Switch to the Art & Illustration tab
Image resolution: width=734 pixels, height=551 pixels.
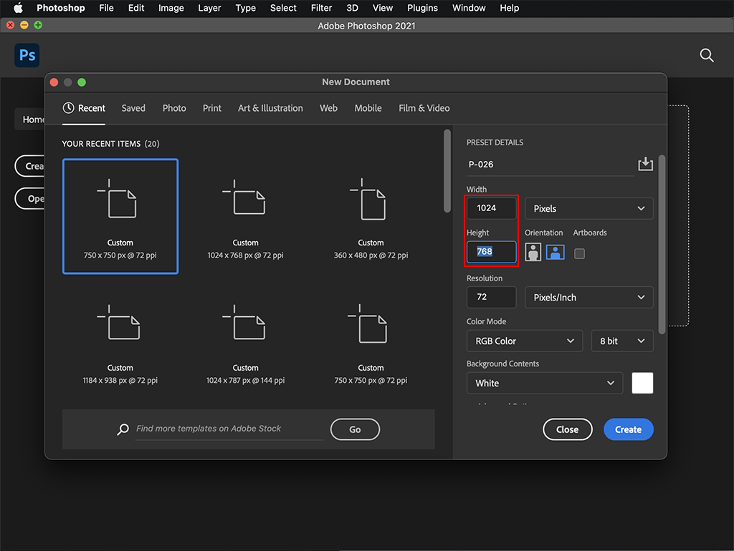click(x=270, y=108)
